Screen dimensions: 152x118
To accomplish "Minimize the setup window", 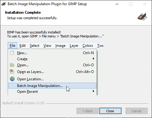I will tap(117, 4).
